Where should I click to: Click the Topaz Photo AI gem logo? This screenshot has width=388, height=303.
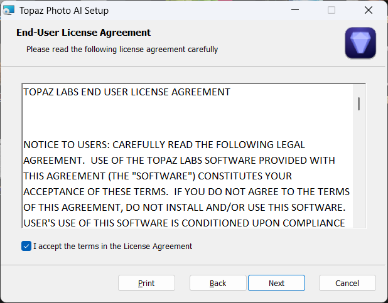point(360,43)
